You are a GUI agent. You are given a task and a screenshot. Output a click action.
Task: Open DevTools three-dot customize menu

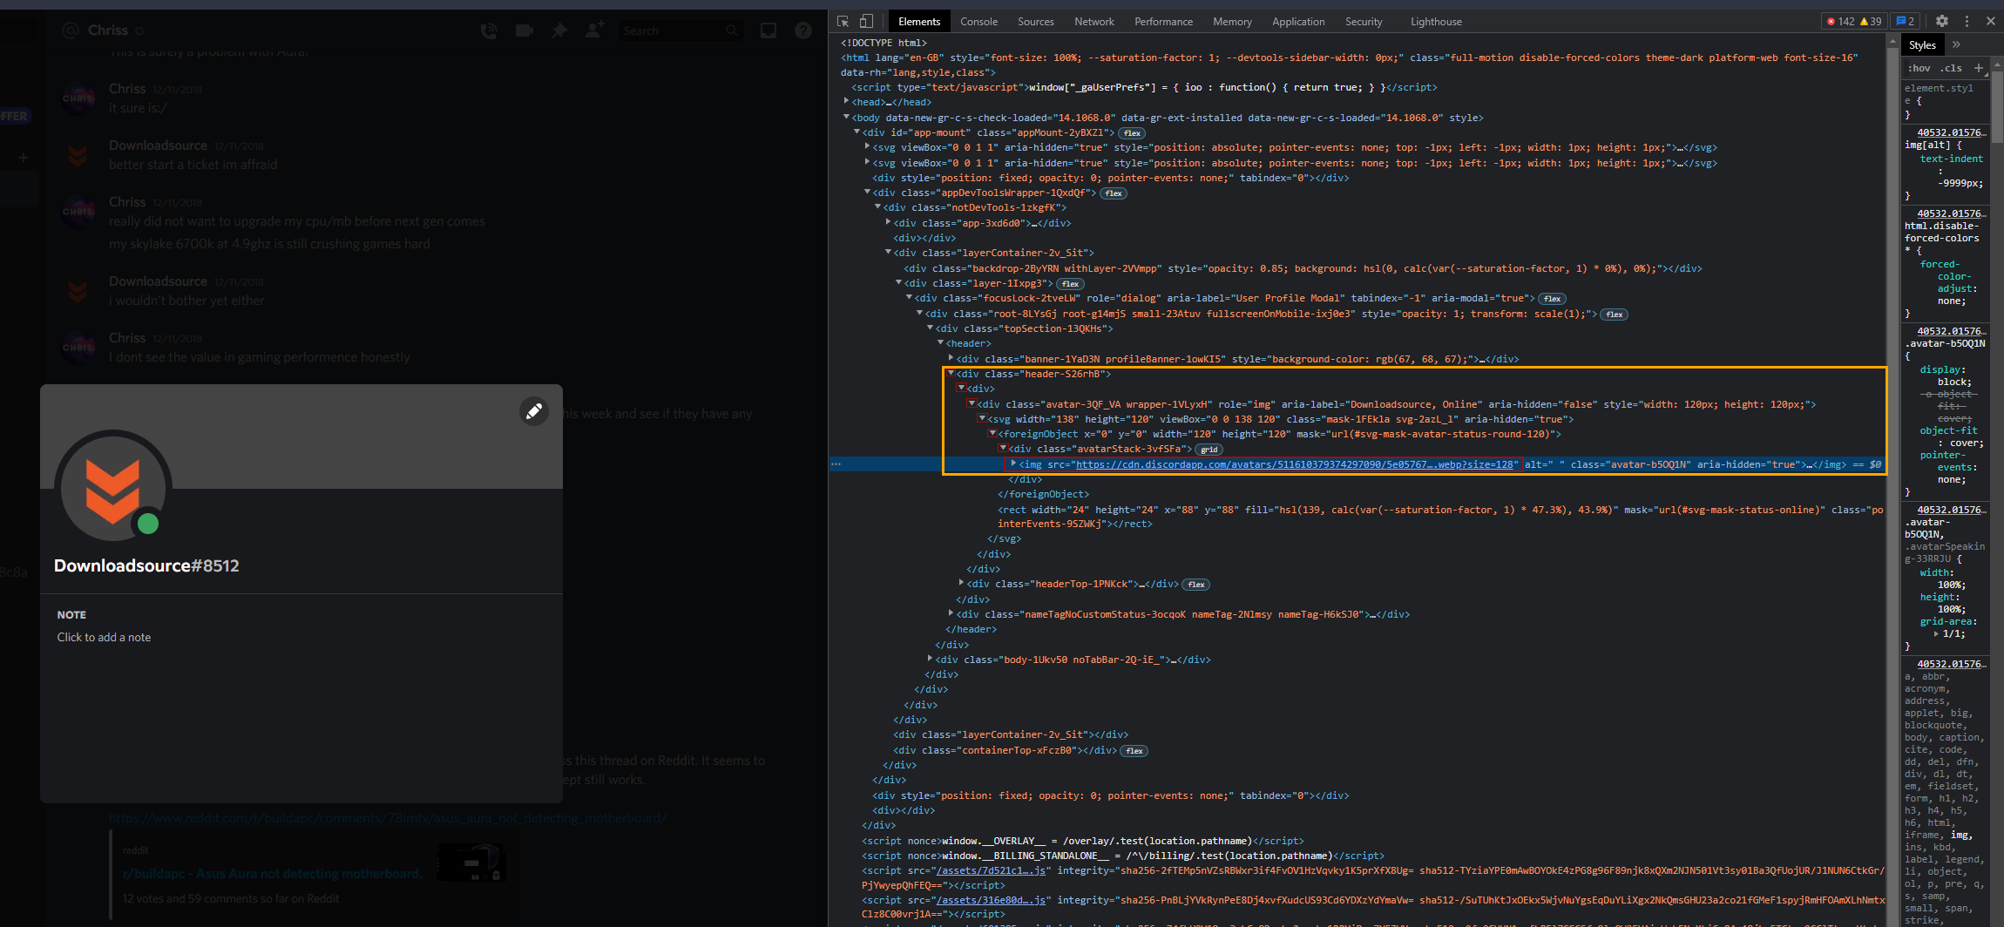(x=1967, y=21)
